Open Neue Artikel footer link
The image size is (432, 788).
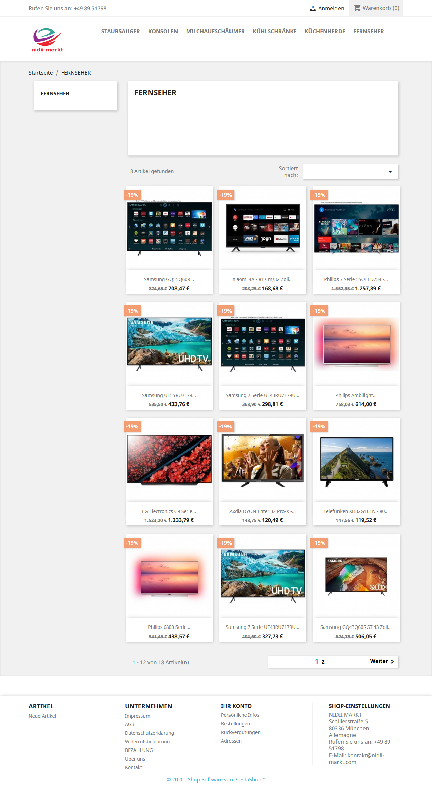(x=42, y=716)
